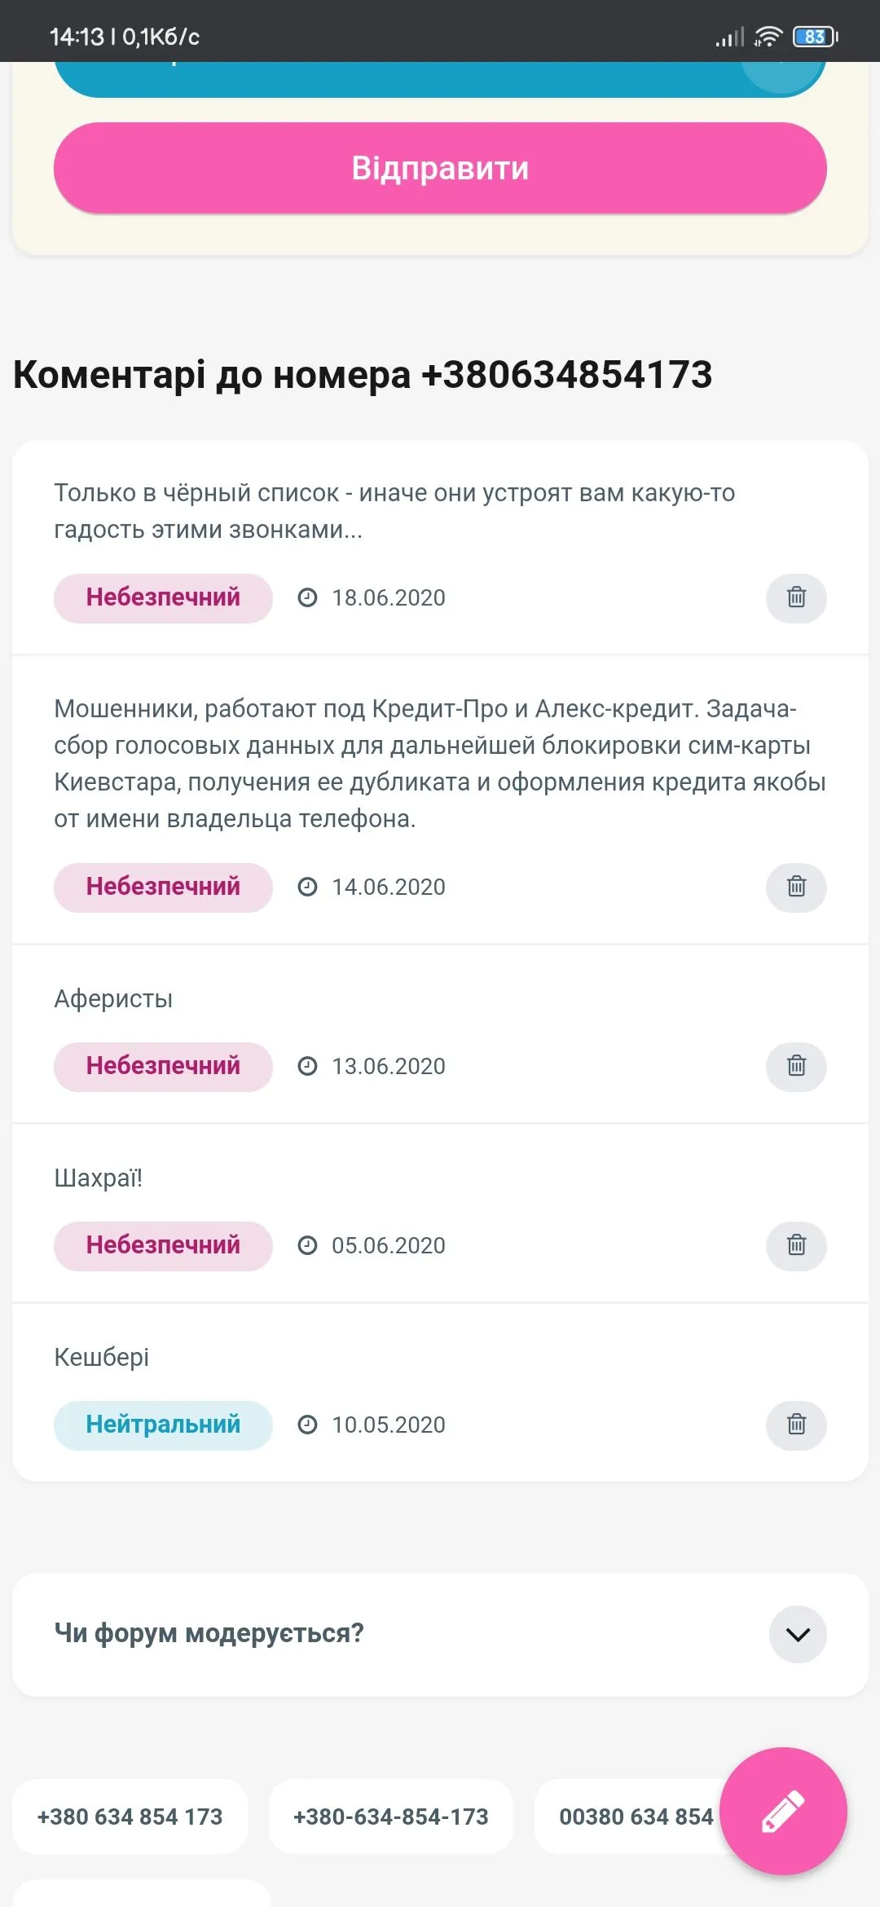
Task: Delete the comment dated 14.06.2020
Action: (x=795, y=887)
